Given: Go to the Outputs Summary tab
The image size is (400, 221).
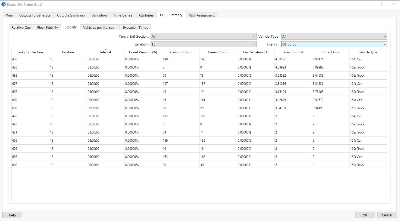Looking at the screenshot, I should coord(71,15).
